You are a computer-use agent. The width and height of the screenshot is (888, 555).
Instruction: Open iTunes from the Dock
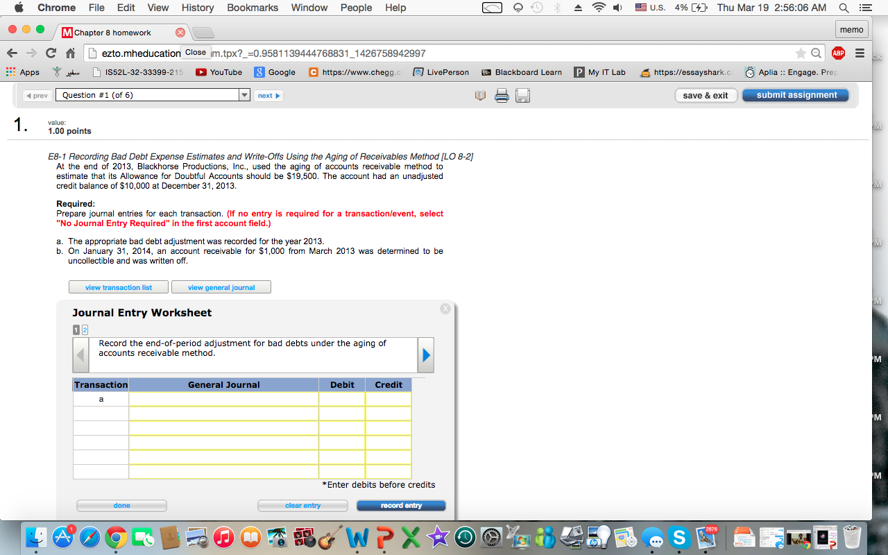[x=223, y=537]
